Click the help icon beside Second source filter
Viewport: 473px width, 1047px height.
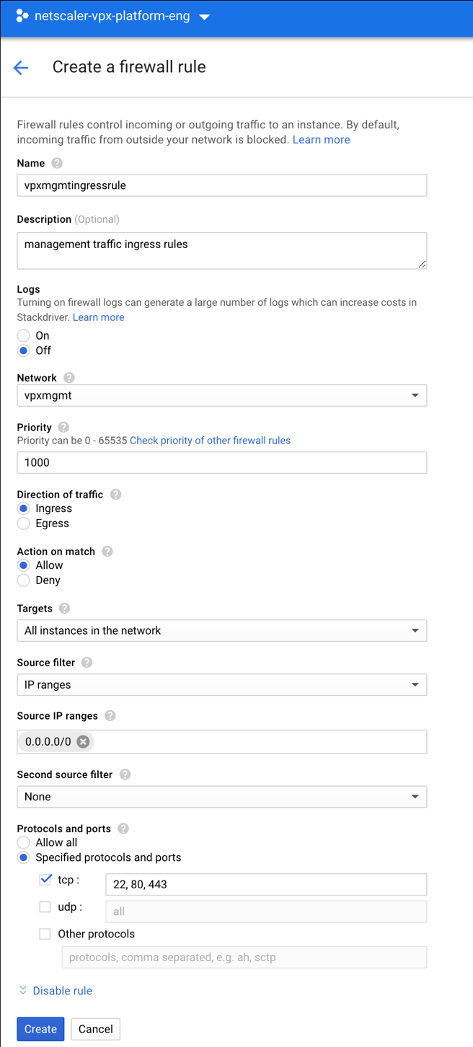point(125,774)
